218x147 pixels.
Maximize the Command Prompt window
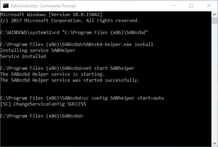point(191,6)
